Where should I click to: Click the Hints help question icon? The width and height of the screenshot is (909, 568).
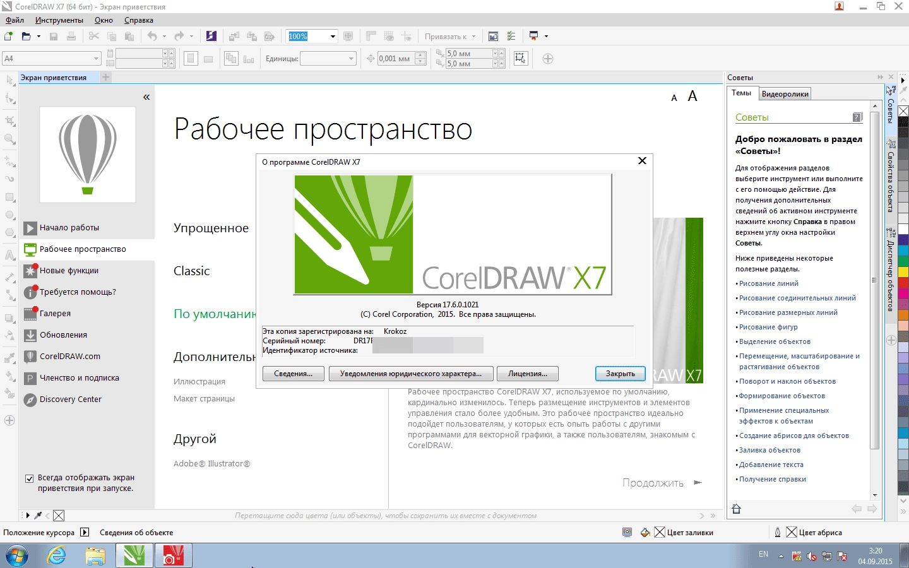pyautogui.click(x=857, y=117)
